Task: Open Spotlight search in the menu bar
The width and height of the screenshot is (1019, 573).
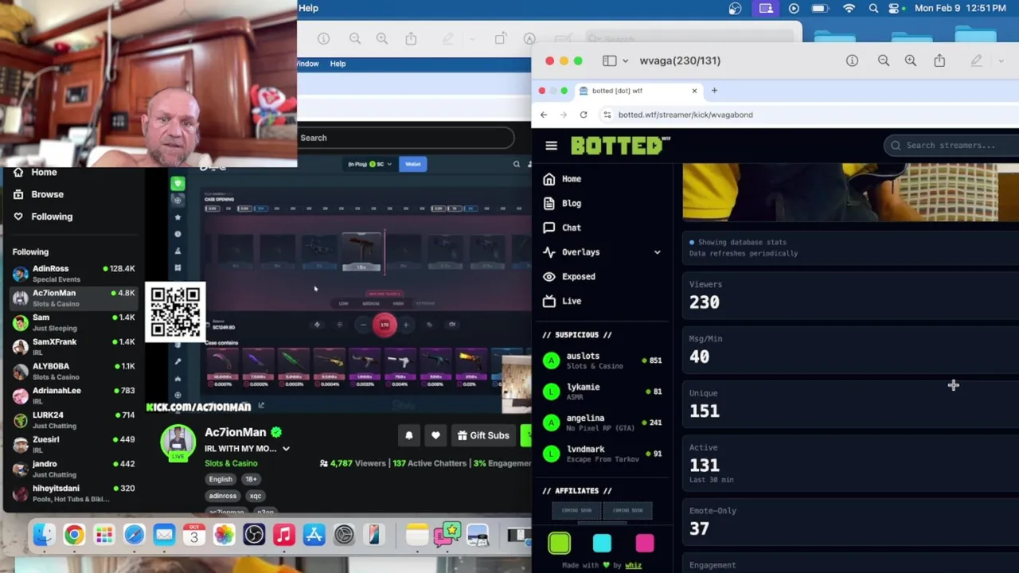Action: coord(873,8)
